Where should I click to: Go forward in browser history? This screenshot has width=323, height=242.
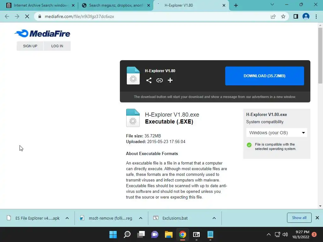pyautogui.click(x=17, y=16)
